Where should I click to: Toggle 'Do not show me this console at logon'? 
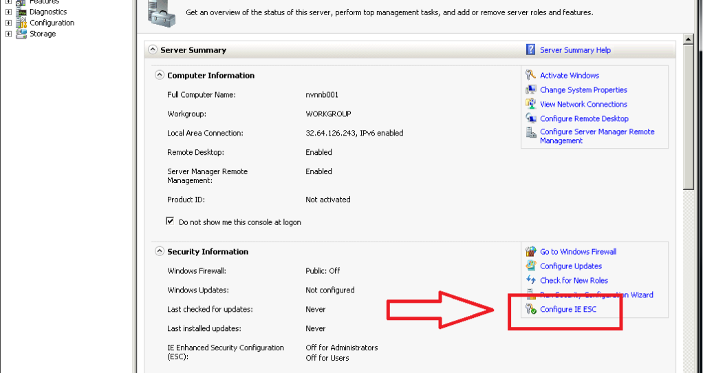click(x=171, y=222)
